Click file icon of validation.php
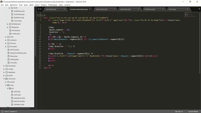Image resolution: width=201 pixels, height=113 pixels. (x=12, y=105)
